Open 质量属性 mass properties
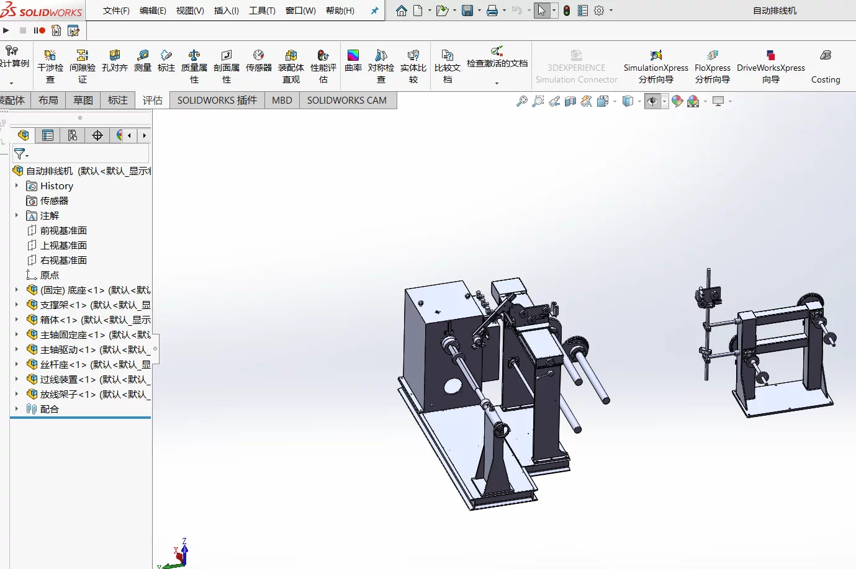The image size is (856, 569). [194, 66]
